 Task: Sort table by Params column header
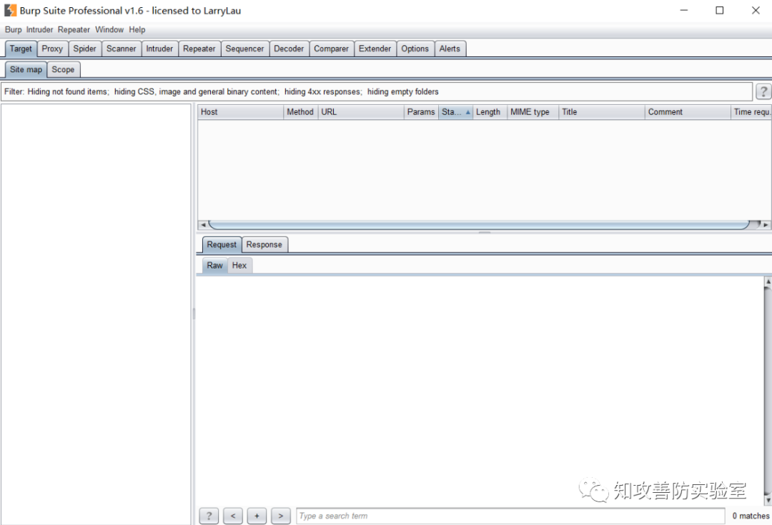coord(421,112)
